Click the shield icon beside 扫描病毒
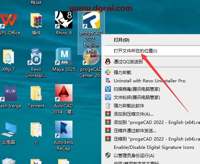This screenshot has height=164, width=200. coord(108,89)
